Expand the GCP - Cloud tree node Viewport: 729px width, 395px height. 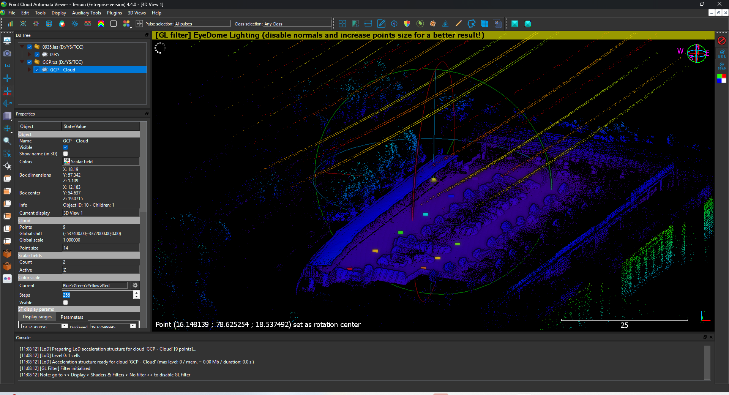(x=30, y=70)
